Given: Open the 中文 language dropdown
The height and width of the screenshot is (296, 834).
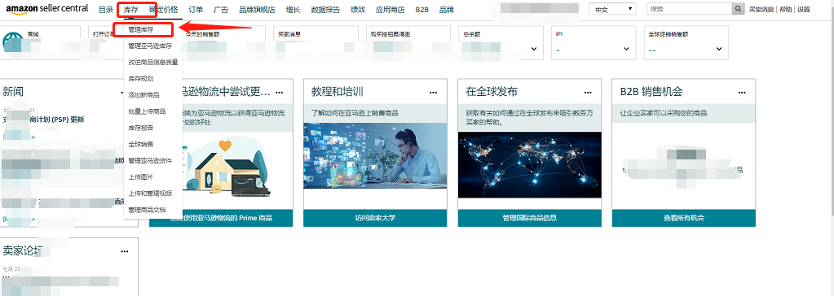Looking at the screenshot, I should [x=612, y=9].
